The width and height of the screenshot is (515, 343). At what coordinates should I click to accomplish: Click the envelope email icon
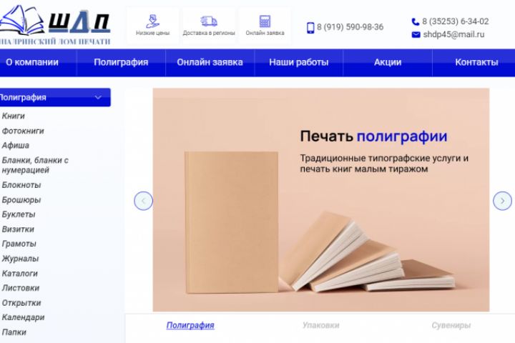tap(416, 34)
